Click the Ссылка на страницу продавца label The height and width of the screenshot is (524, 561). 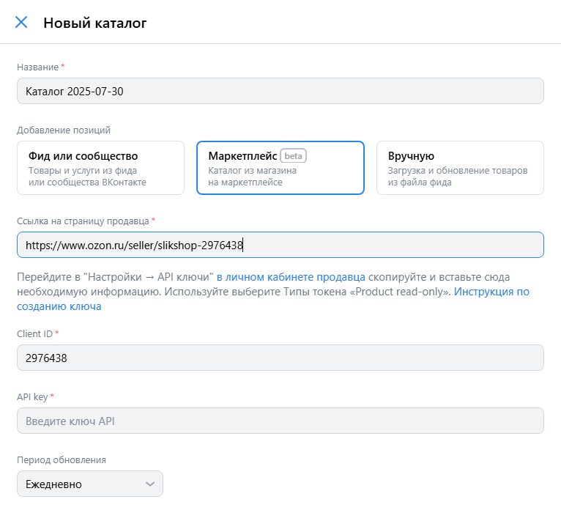coord(83,221)
